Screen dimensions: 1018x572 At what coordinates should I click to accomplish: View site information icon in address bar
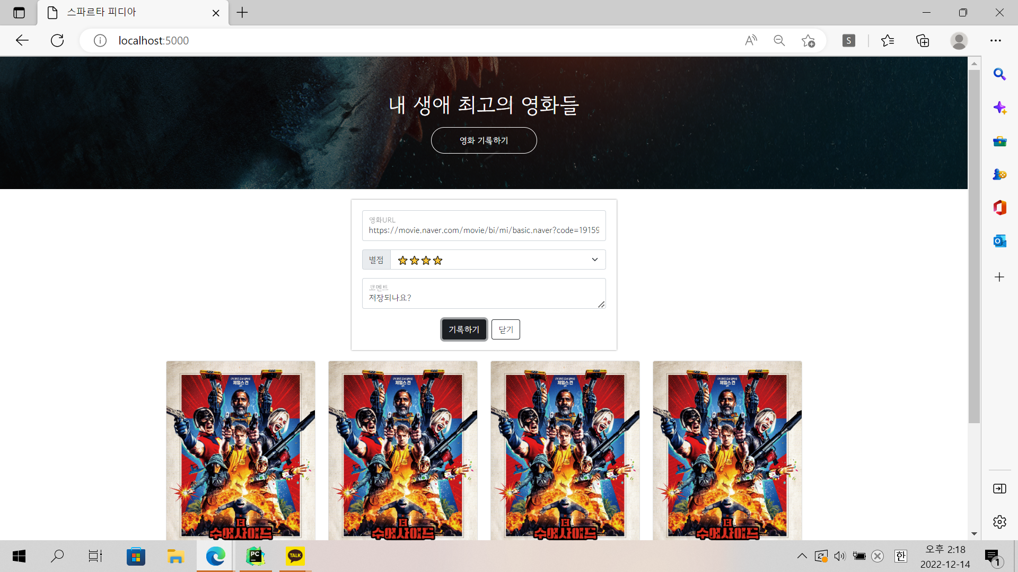[x=100, y=41]
